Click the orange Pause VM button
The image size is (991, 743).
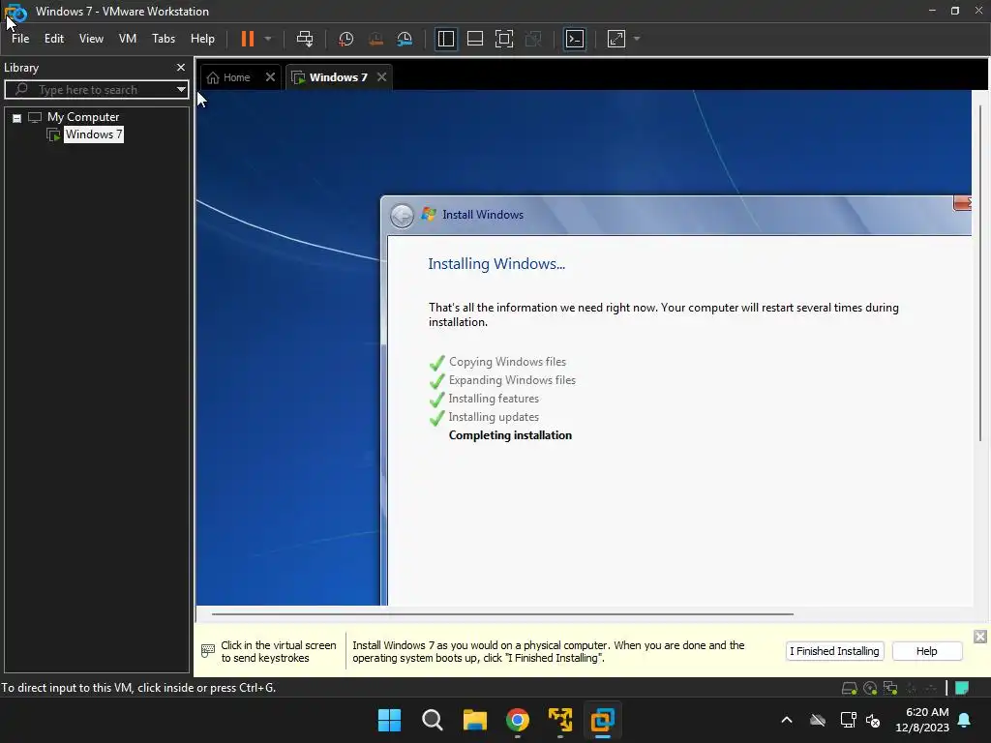tap(248, 39)
